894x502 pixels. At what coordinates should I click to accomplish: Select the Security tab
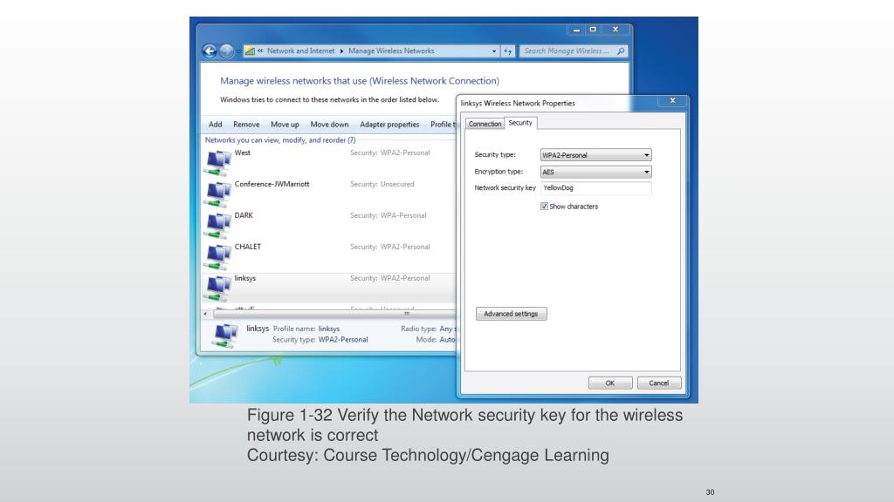coord(520,123)
